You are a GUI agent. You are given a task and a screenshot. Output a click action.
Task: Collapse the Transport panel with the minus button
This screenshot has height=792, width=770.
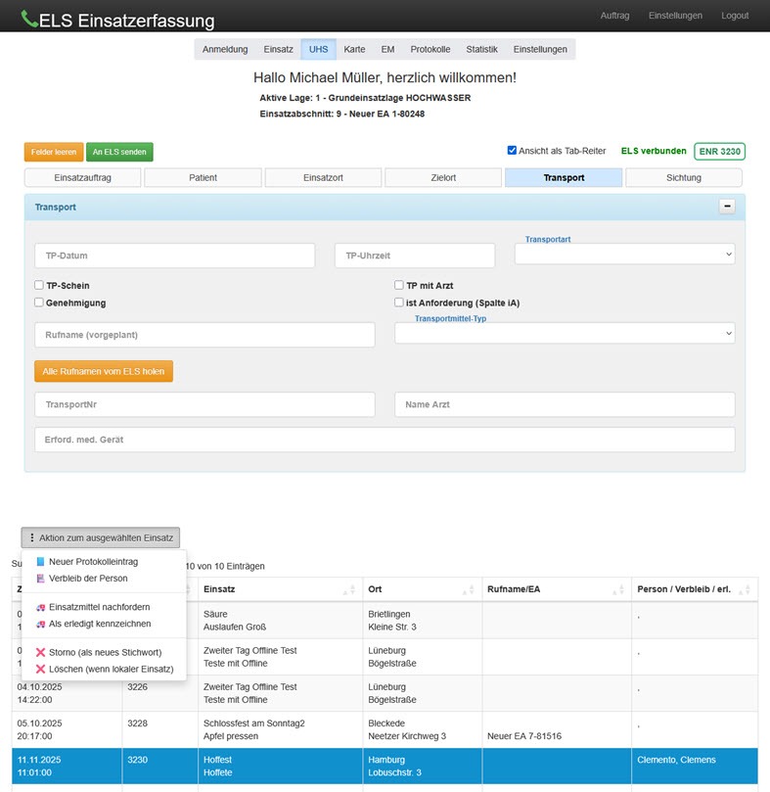727,207
